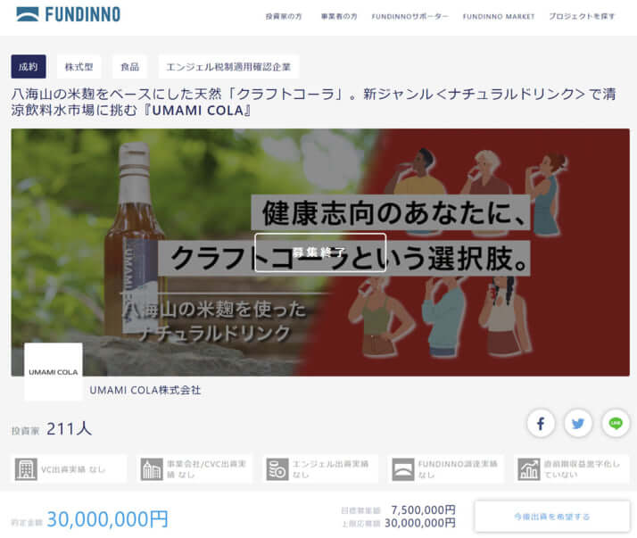Click the upper limit amount 30,000,000円
Viewport: 637px width, 538px height.
point(420,523)
